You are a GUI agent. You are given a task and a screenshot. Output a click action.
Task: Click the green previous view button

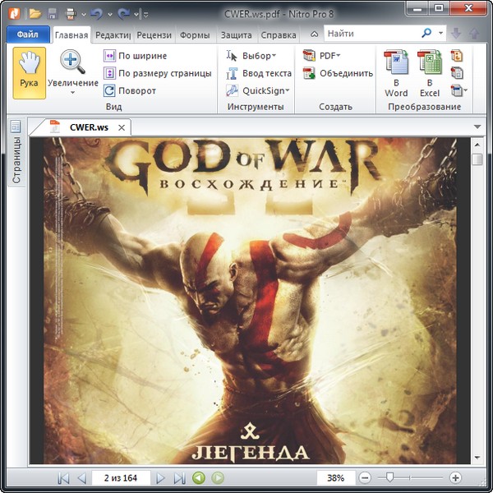[199, 477]
